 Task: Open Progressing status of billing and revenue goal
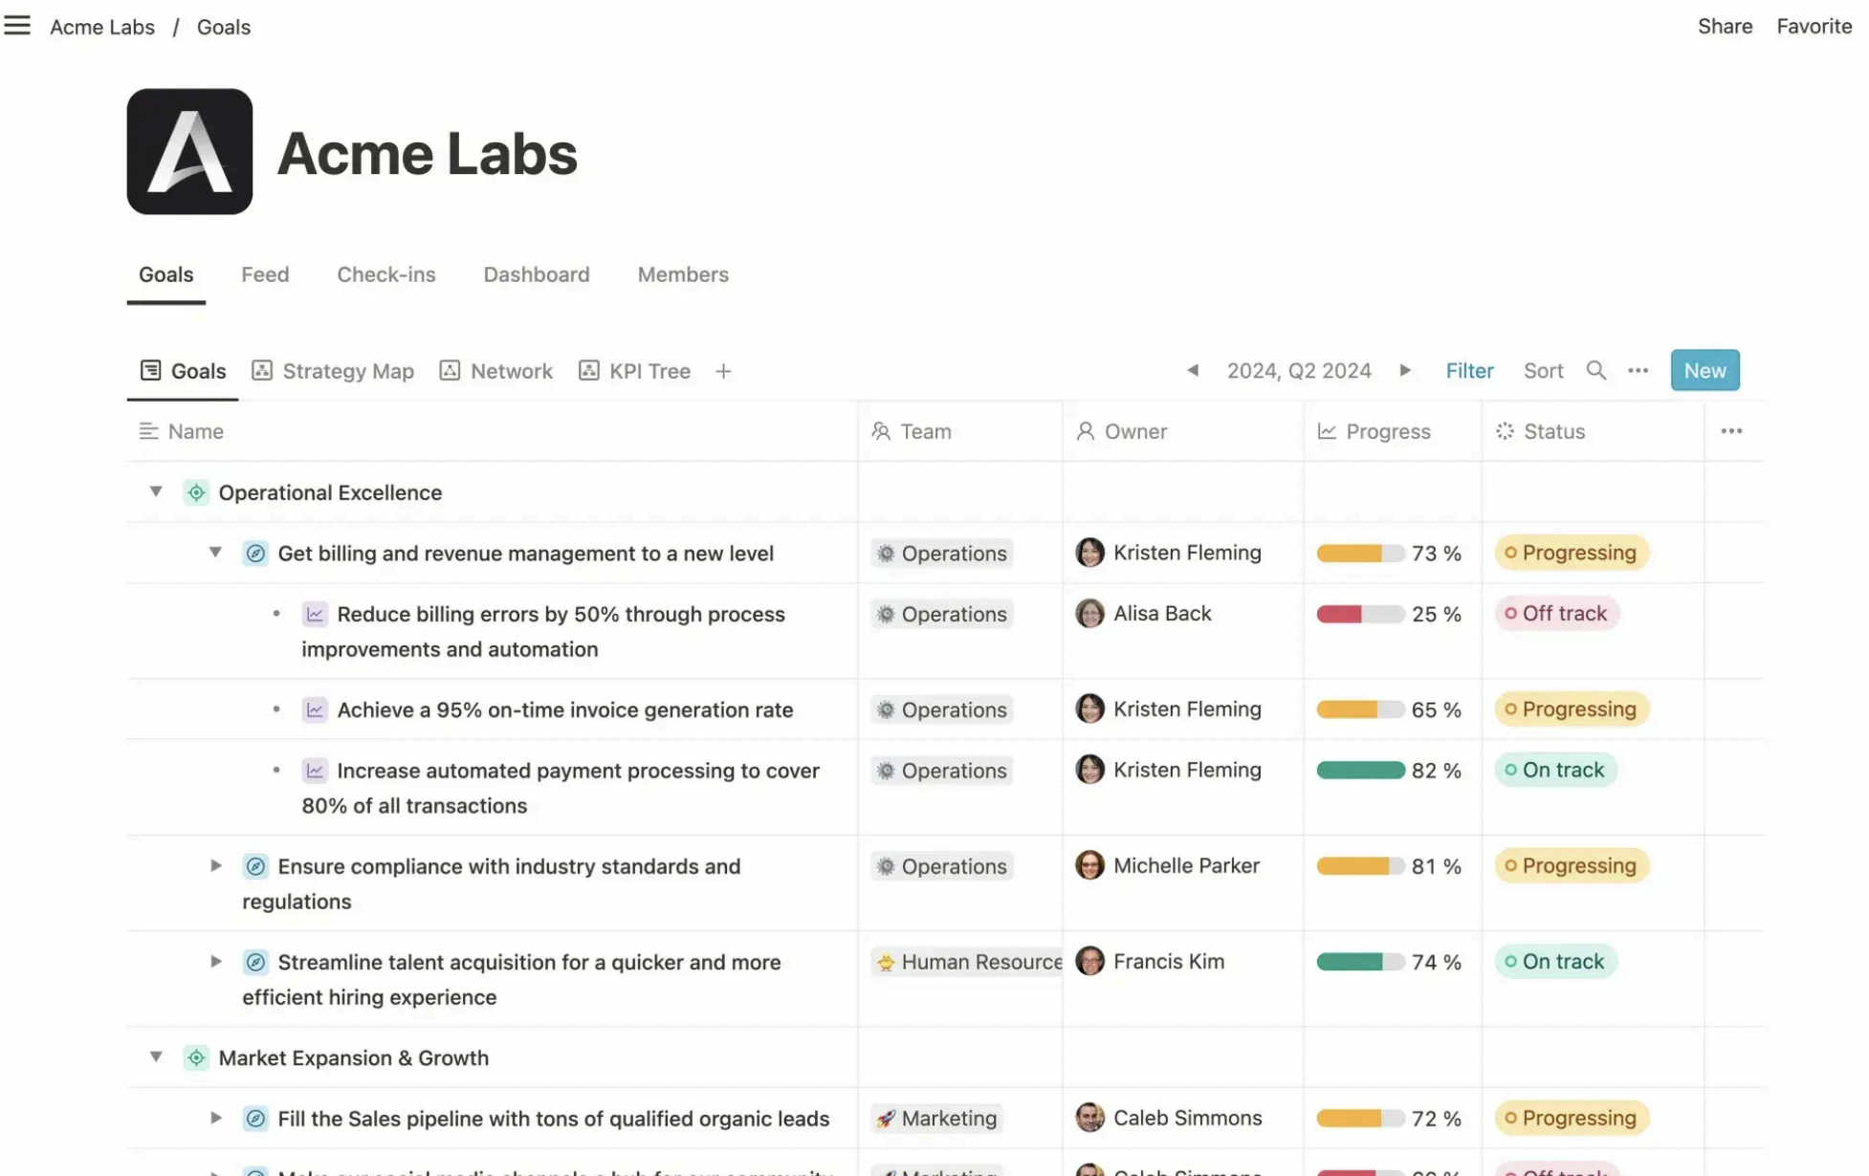pyautogui.click(x=1571, y=553)
